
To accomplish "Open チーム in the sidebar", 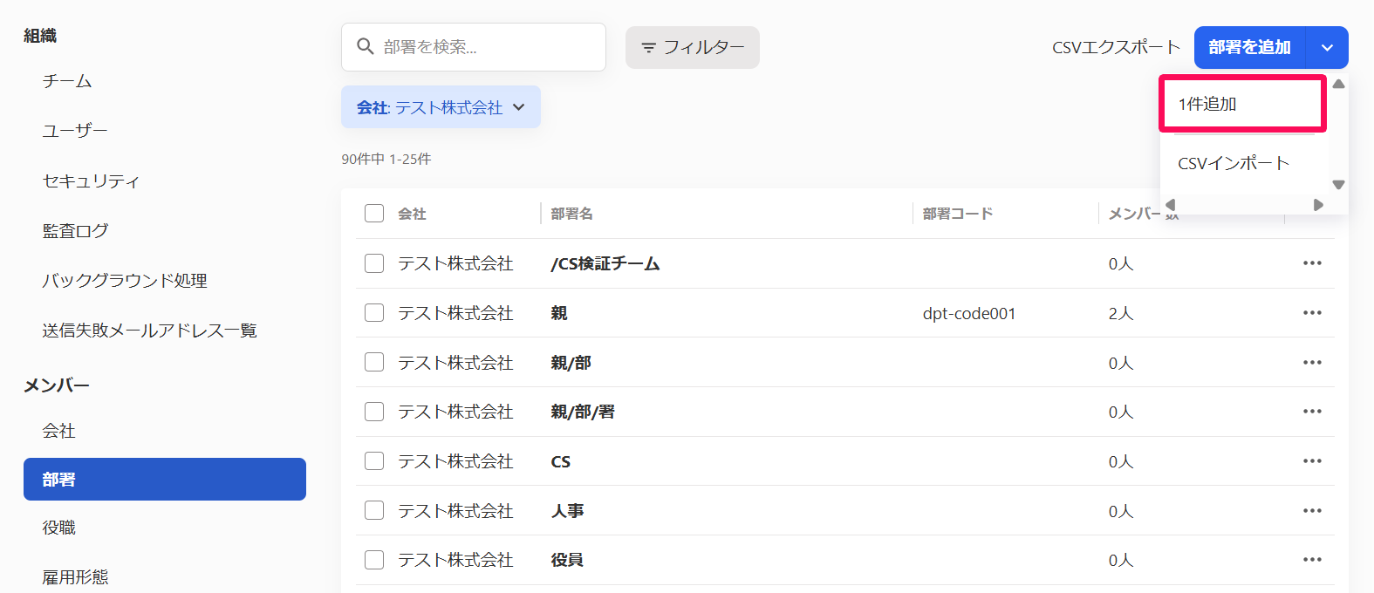I will (x=67, y=81).
